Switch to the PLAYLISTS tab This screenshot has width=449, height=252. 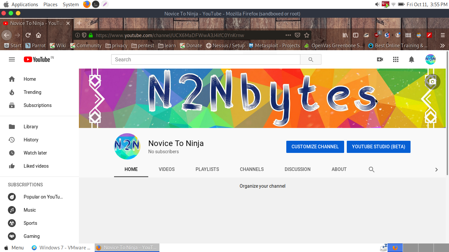[207, 169]
